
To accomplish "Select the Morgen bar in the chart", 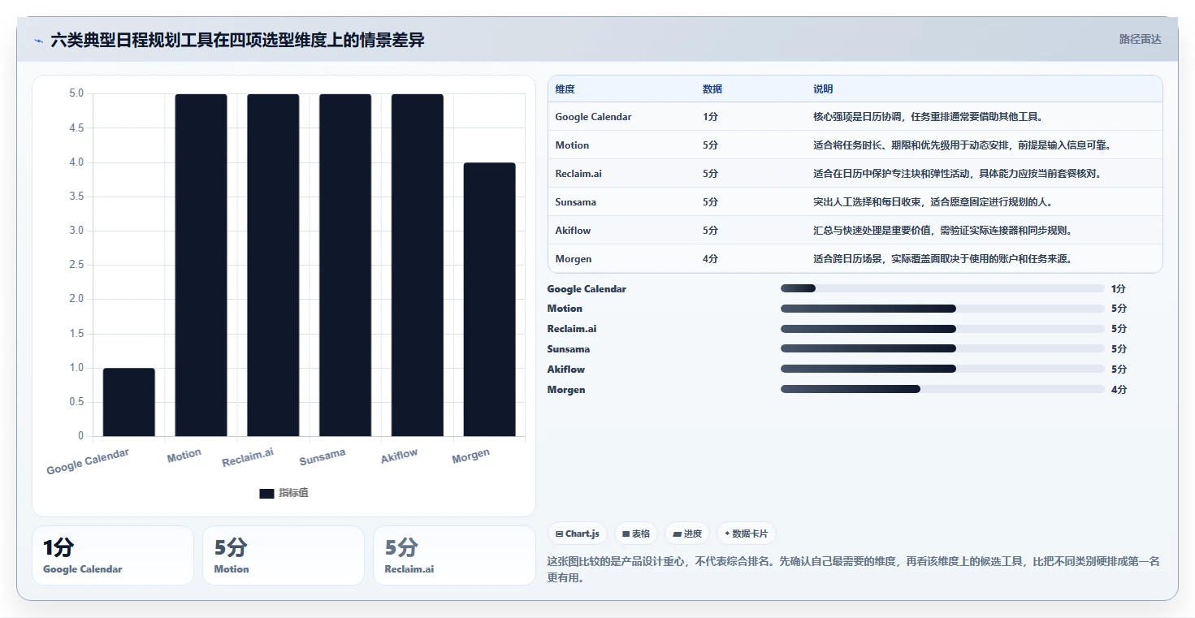I will point(489,300).
